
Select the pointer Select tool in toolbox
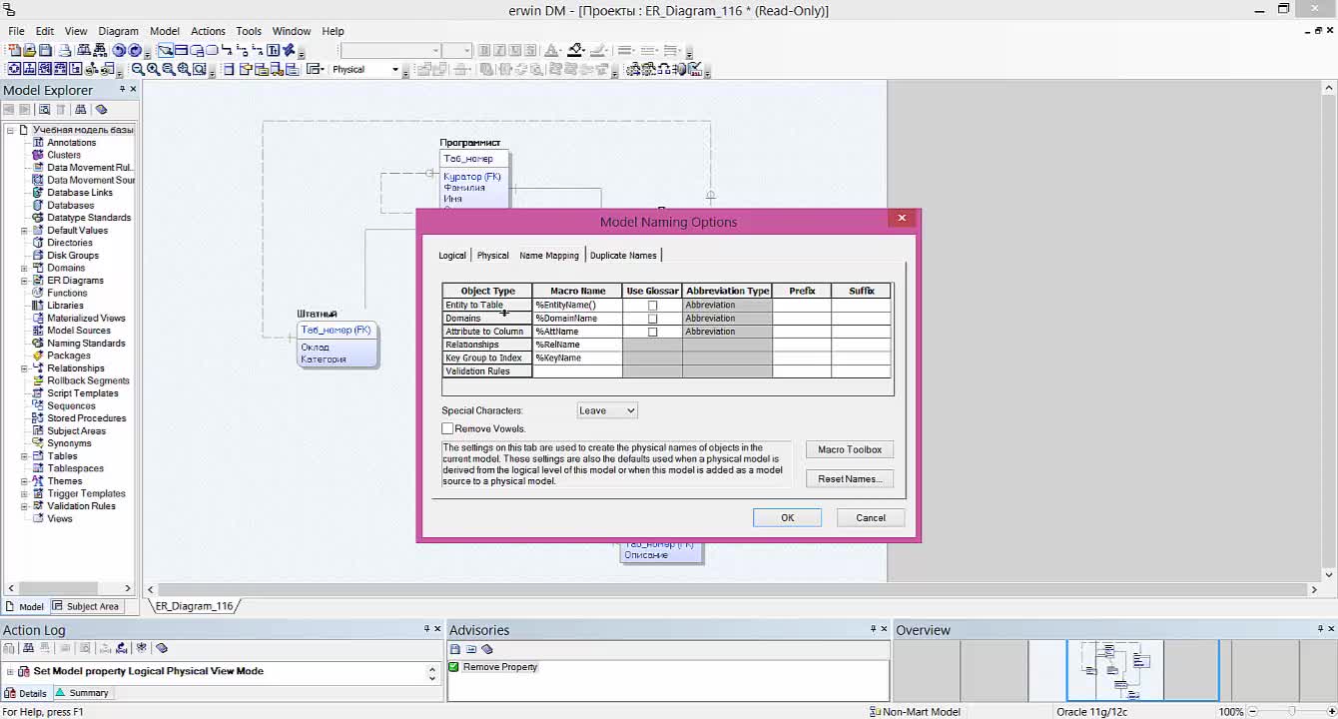(x=165, y=50)
